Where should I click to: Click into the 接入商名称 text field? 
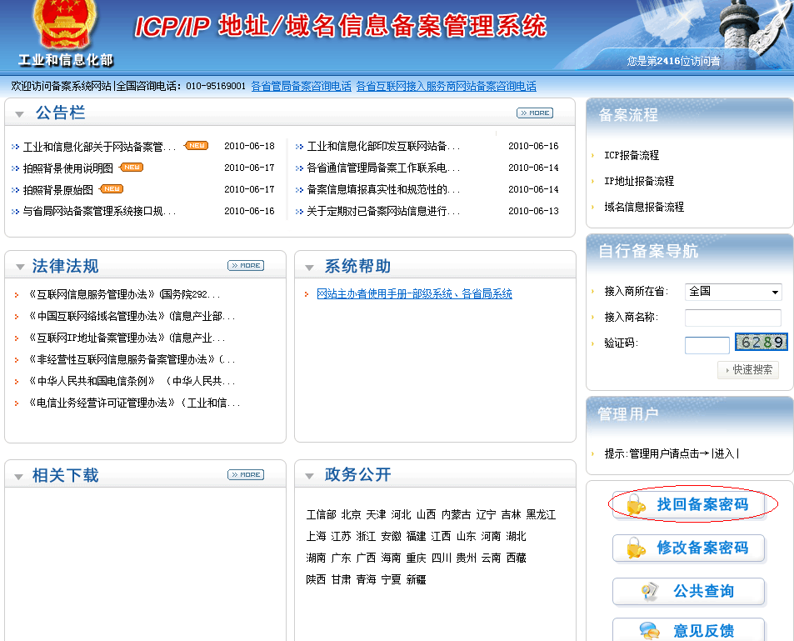coord(732,318)
